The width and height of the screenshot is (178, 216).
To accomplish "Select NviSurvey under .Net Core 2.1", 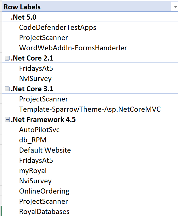I will point(35,79).
